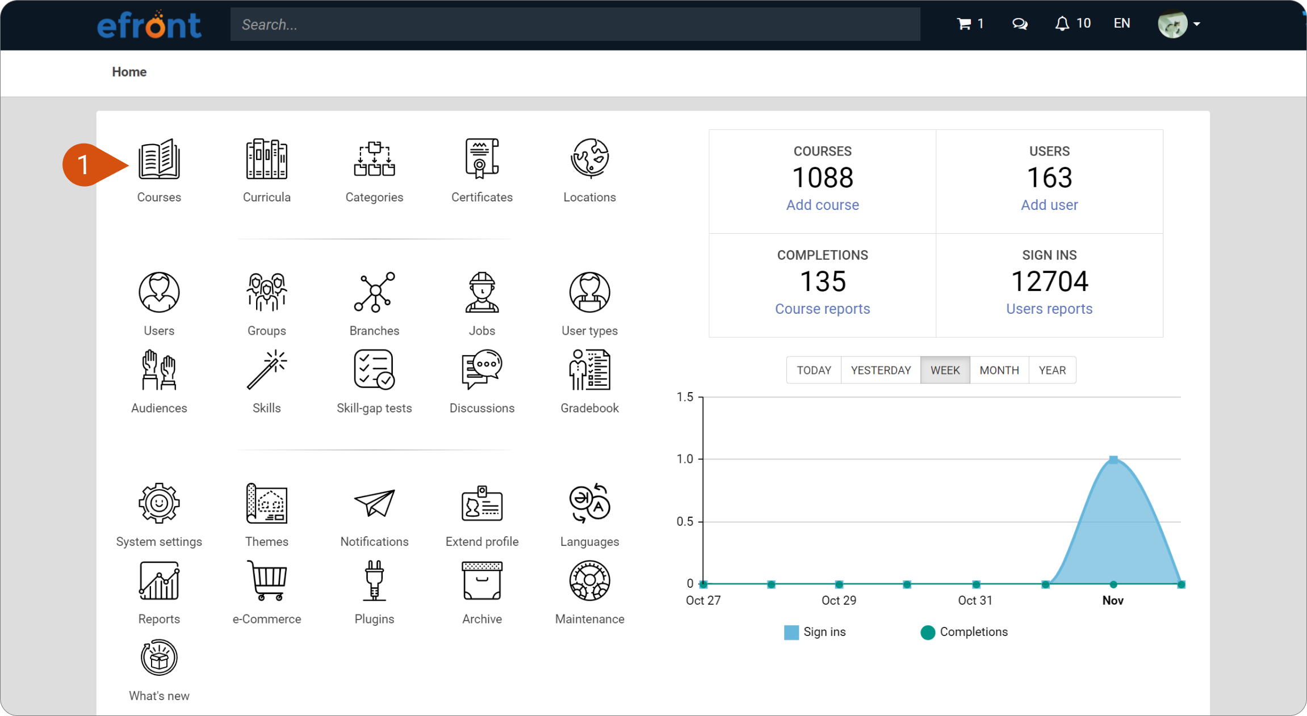Toggle the Completions legend entry
Screen dimensions: 1307x716
[x=964, y=632]
